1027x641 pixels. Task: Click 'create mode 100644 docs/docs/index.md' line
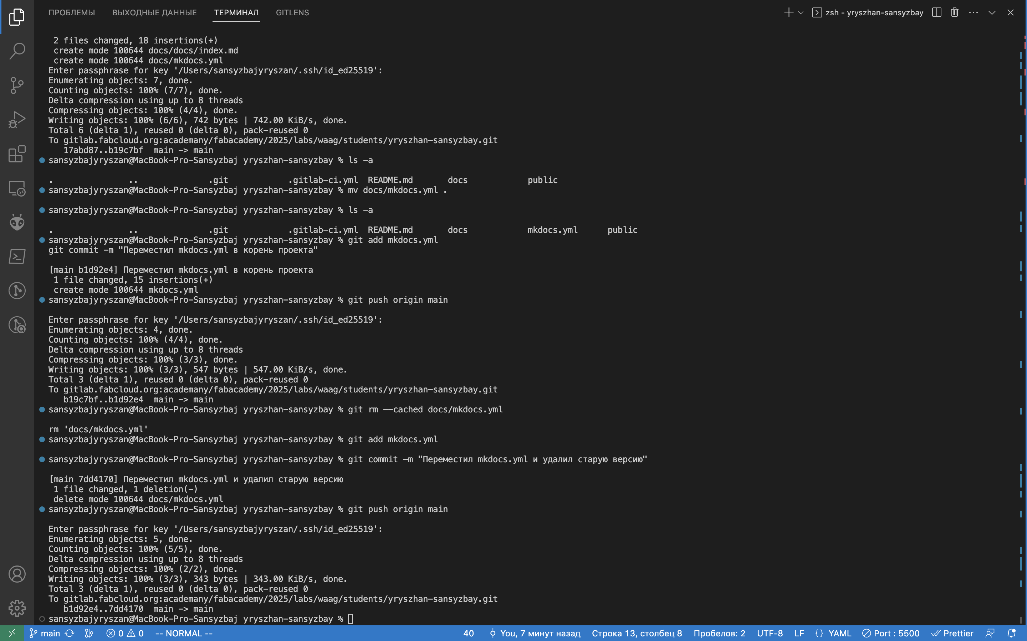click(145, 51)
